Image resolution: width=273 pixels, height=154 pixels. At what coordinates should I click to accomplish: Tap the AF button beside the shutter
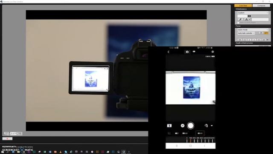[183, 125]
